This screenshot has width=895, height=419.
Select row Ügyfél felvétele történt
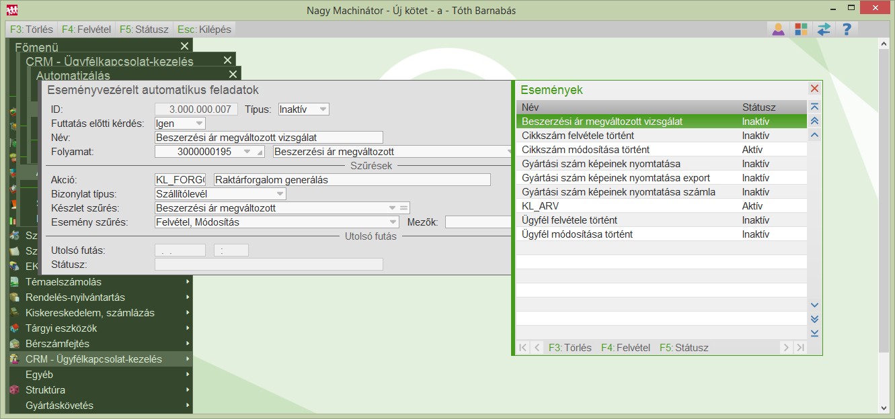pos(662,220)
